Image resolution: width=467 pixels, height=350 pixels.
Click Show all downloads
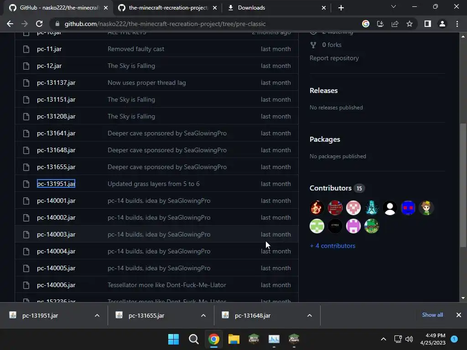pos(432,315)
